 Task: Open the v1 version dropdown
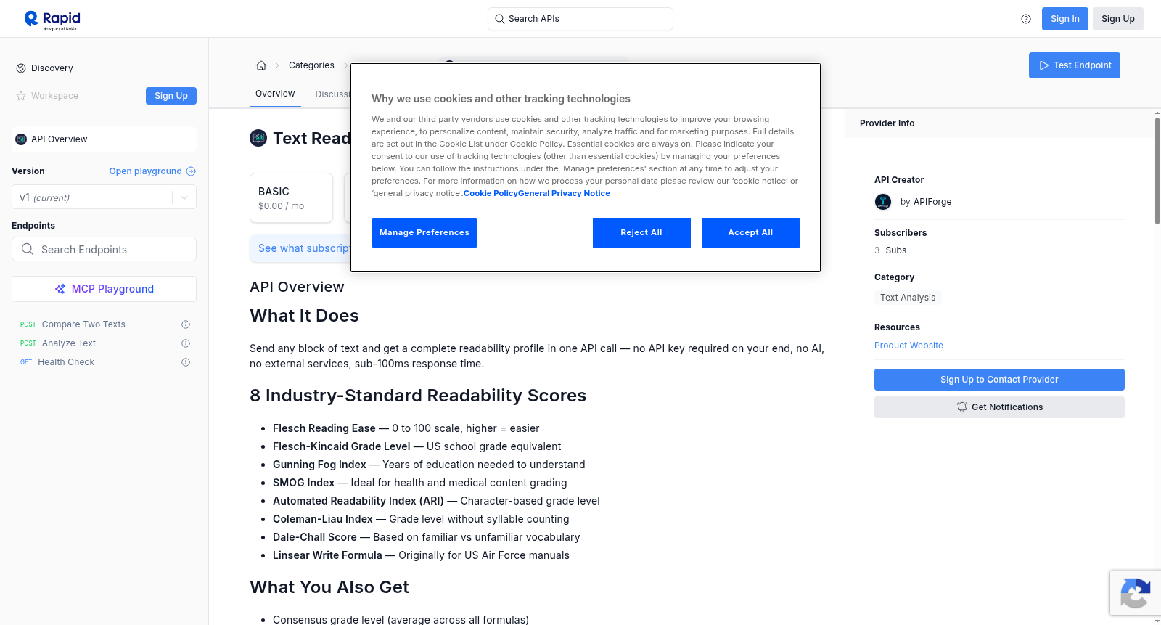click(104, 197)
